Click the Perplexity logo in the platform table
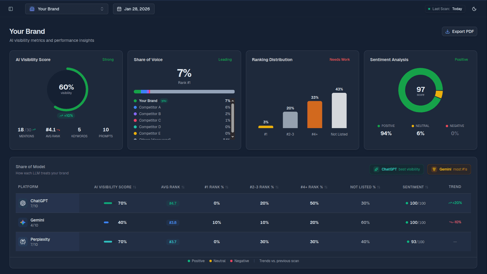This screenshot has width=487, height=274. coord(23,242)
